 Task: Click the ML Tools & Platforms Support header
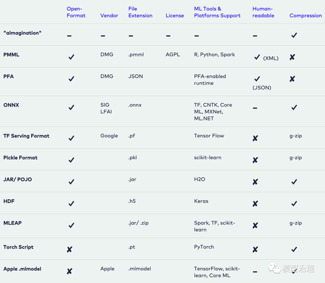click(x=217, y=12)
